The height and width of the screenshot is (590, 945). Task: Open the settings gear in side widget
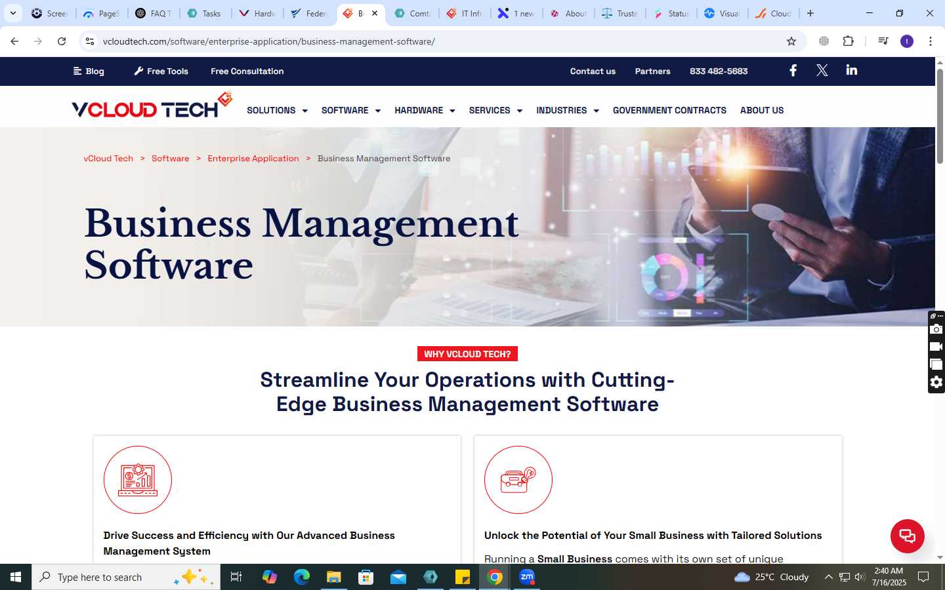tap(936, 382)
